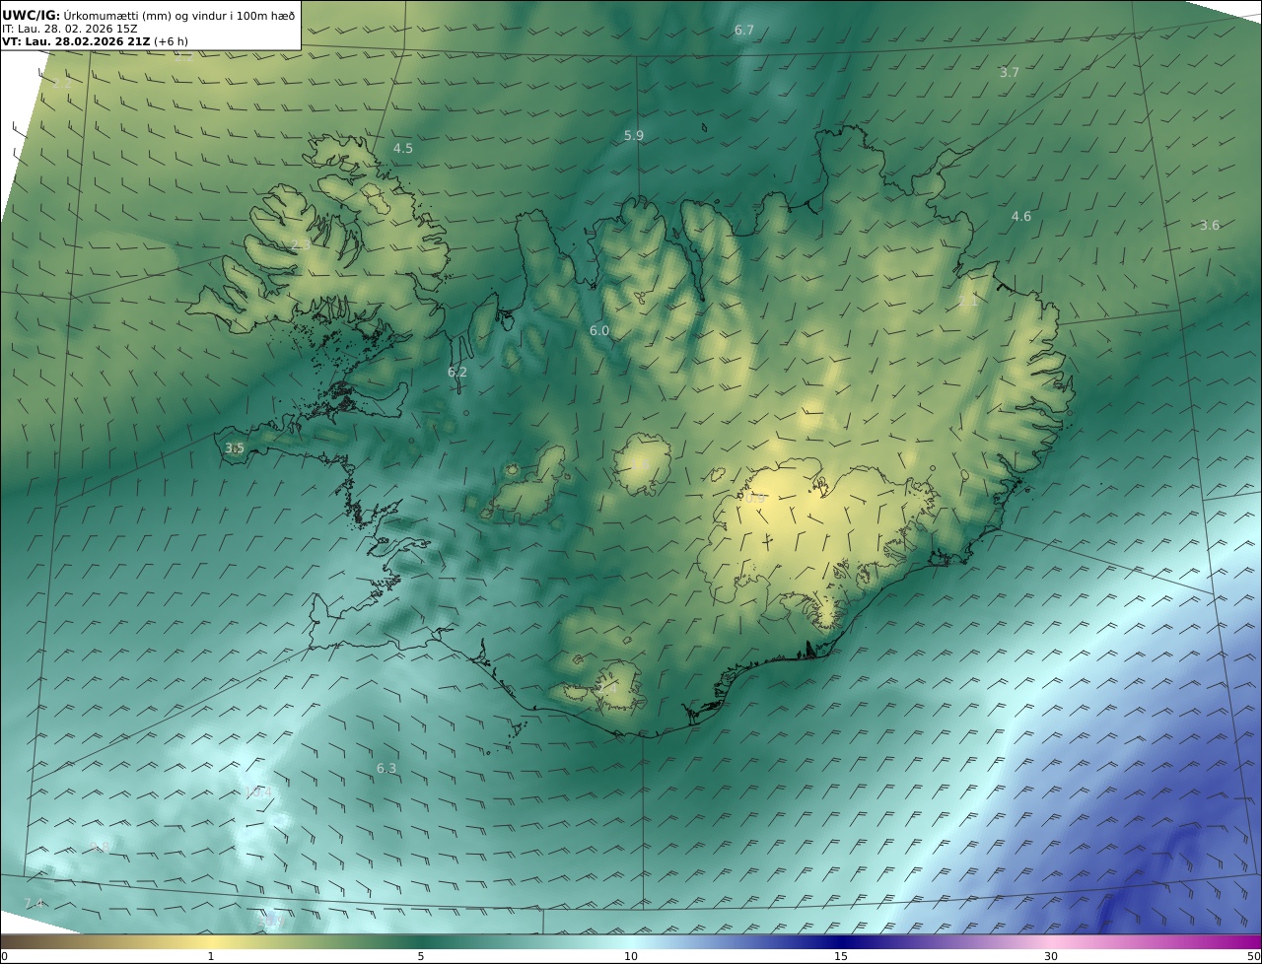This screenshot has width=1262, height=964.
Task: Click the 6.7 value label
Action: [744, 31]
